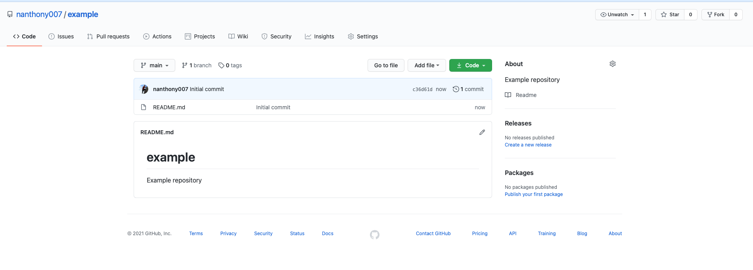
Task: Open the Pricing footer link
Action: (480, 234)
